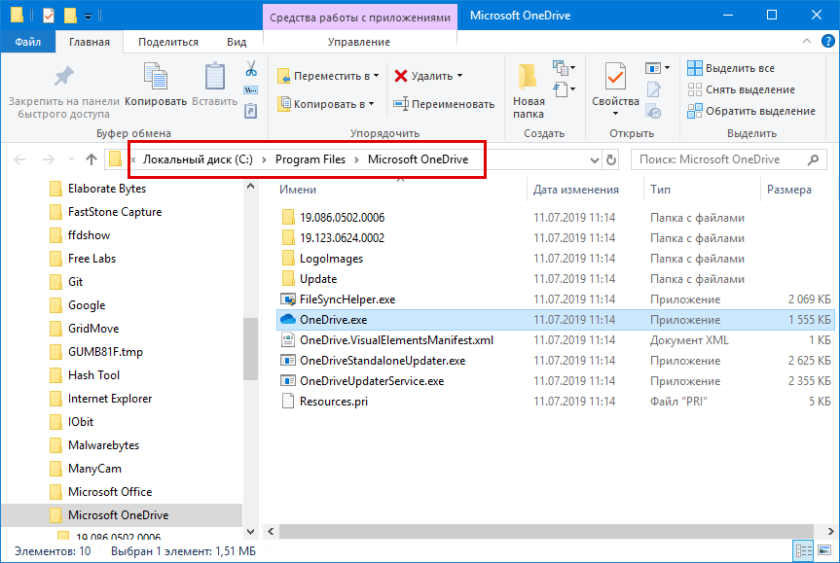The image size is (840, 563).
Task: Select the FileSyncHelper.exe file
Action: coord(347,299)
